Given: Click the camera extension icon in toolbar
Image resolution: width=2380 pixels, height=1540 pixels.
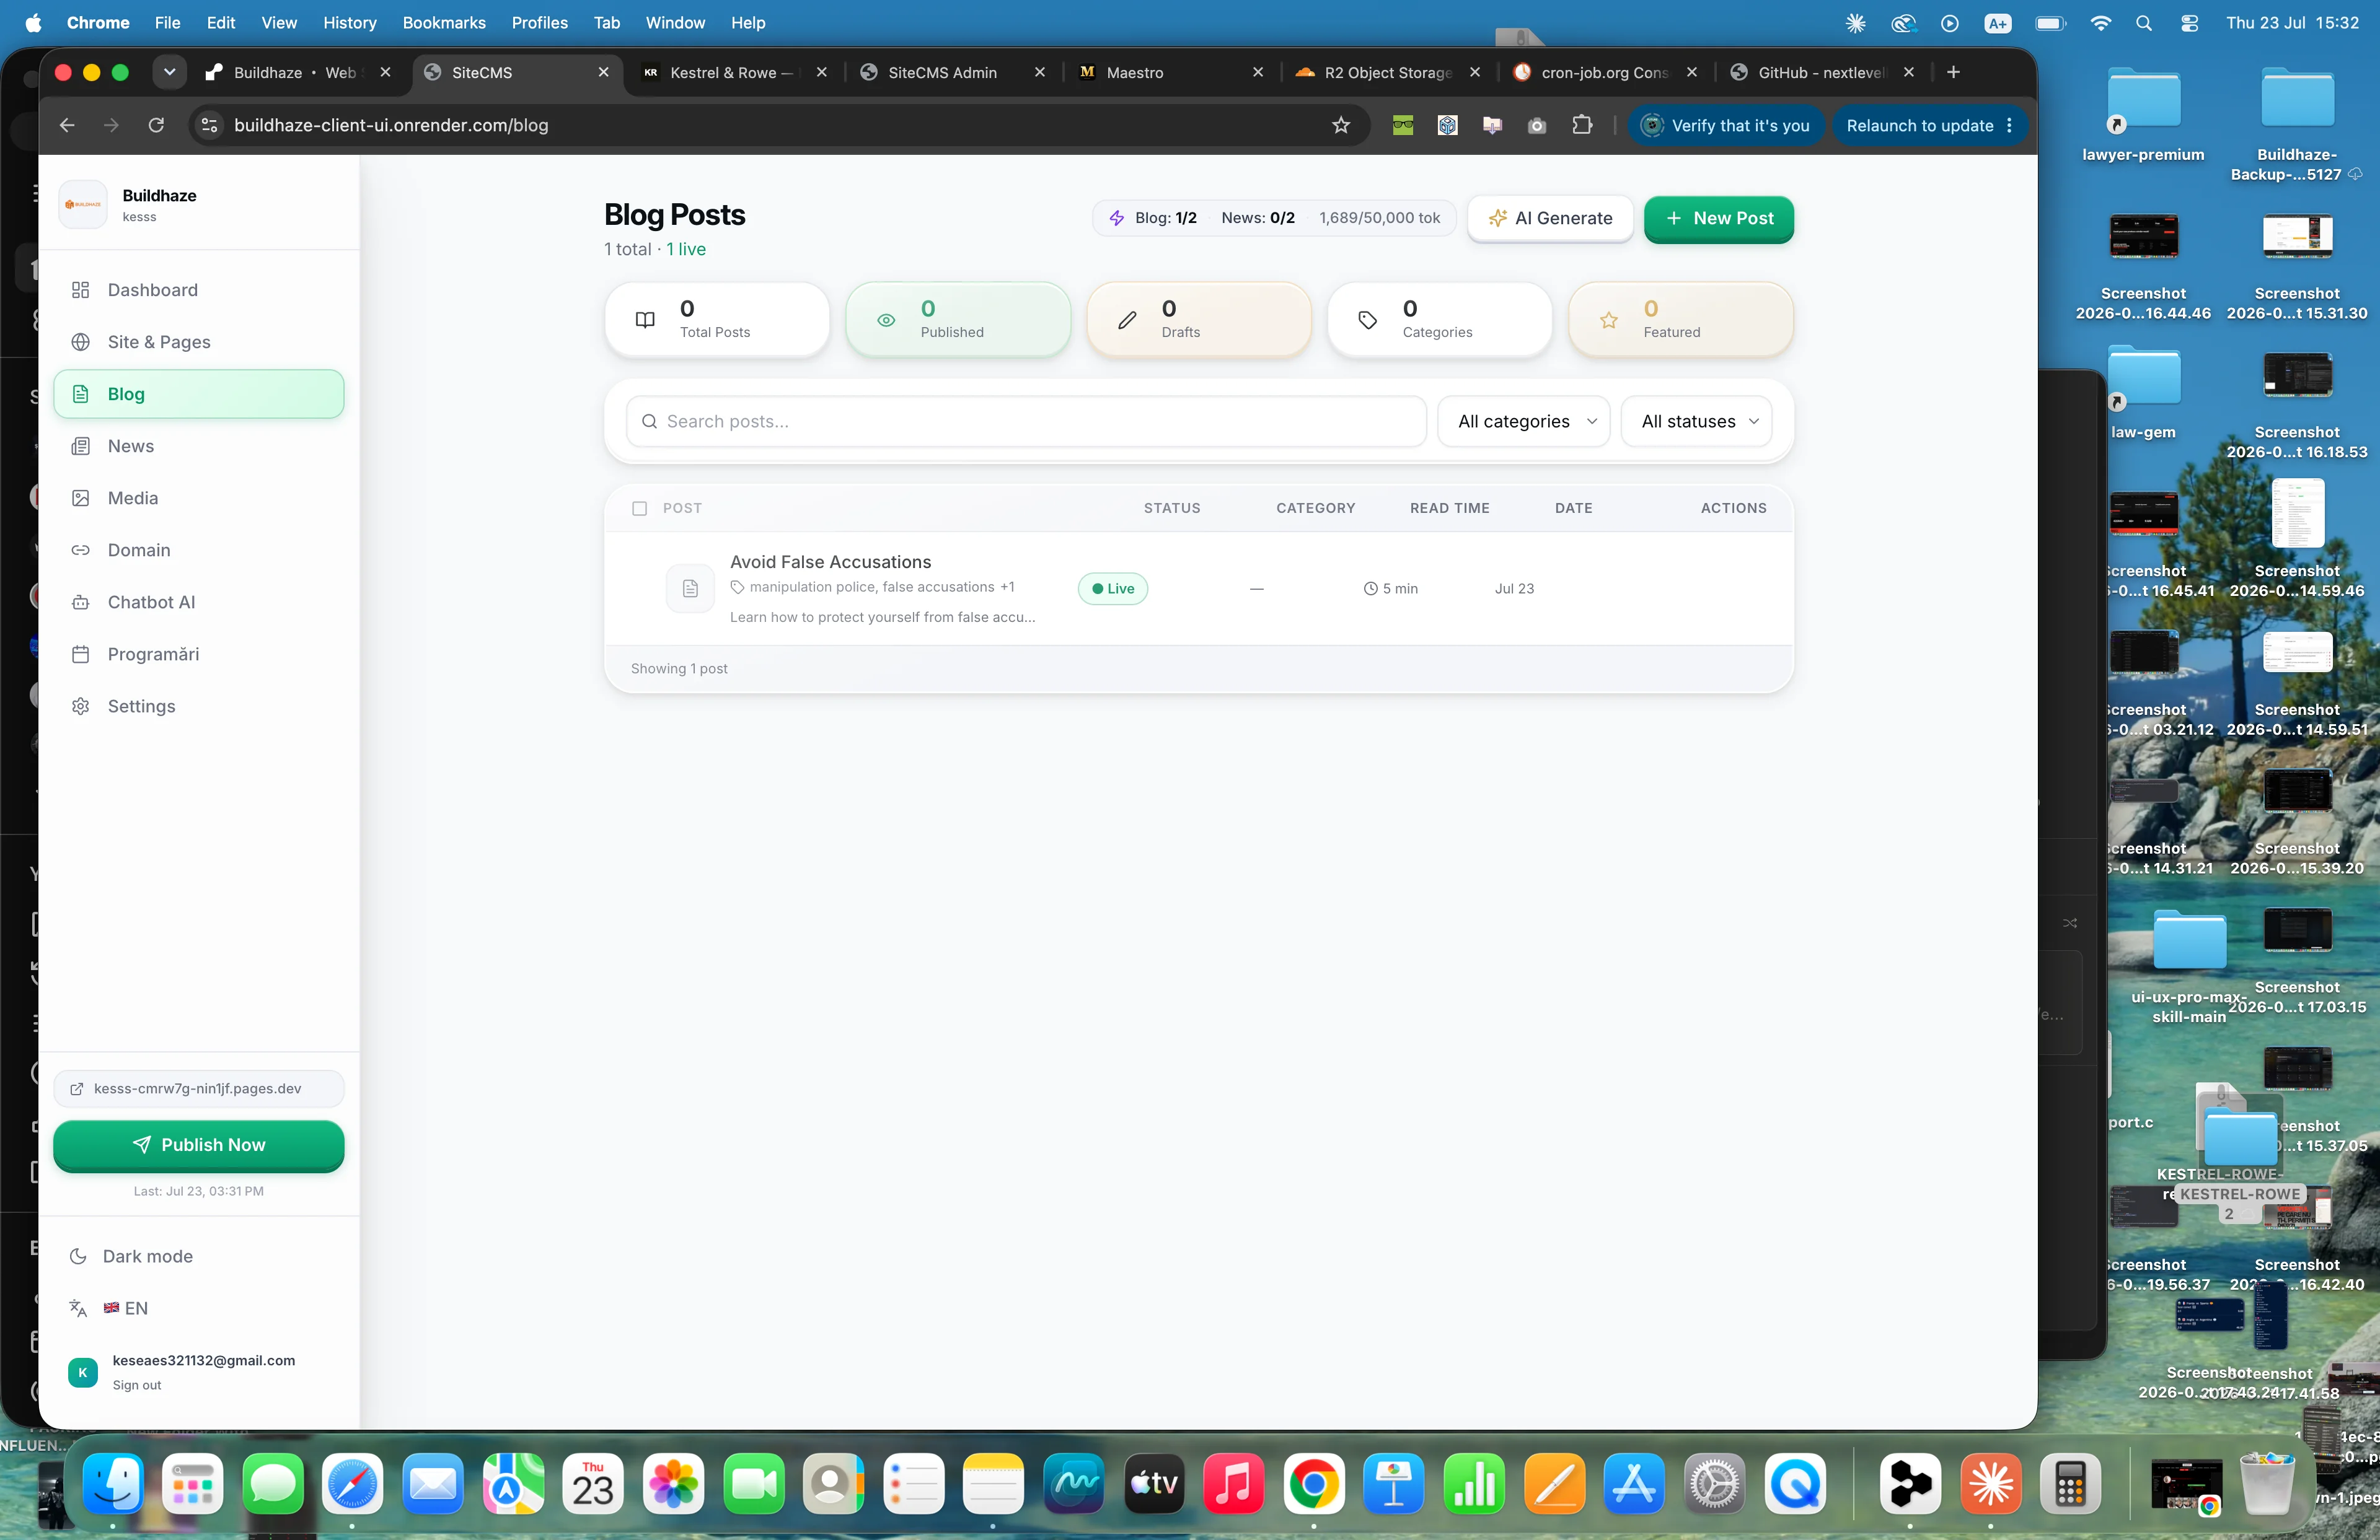Looking at the screenshot, I should click(1536, 125).
